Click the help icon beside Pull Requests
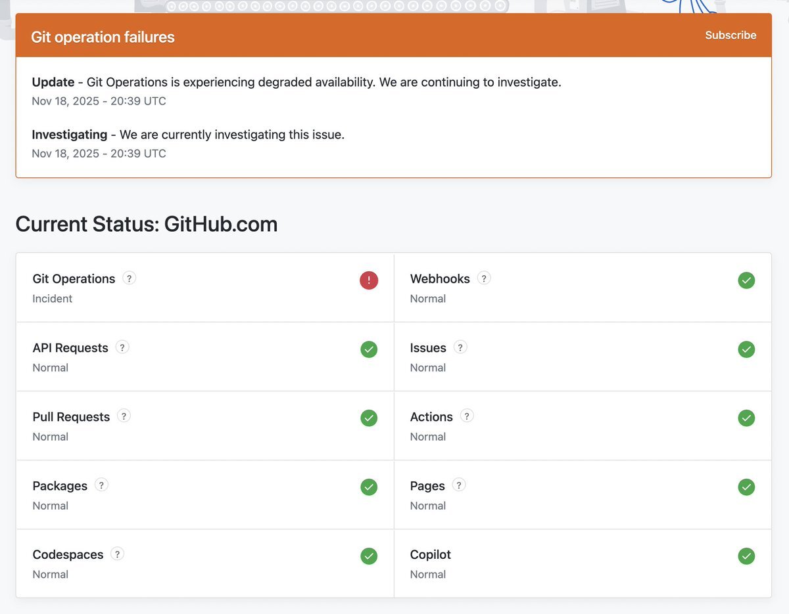This screenshot has height=614, width=789. (124, 416)
